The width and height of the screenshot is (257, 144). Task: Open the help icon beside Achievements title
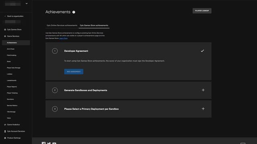(x=74, y=12)
